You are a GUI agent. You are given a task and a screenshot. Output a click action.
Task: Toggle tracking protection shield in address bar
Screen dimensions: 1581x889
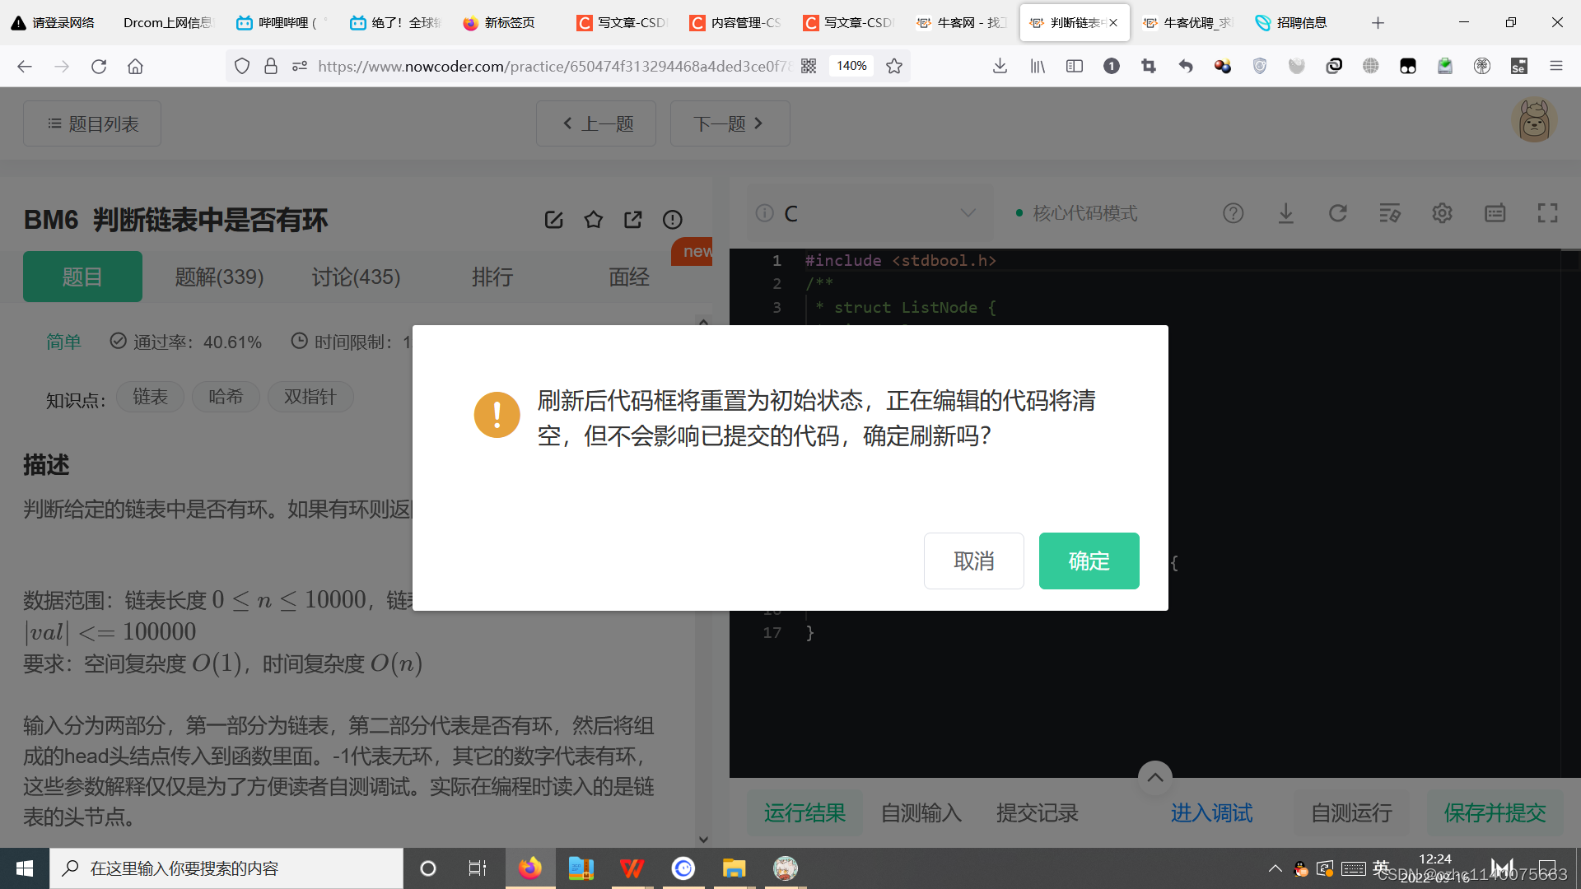coord(241,66)
